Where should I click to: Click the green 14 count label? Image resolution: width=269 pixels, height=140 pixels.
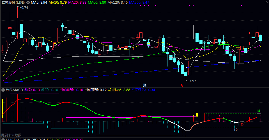pos(258,111)
